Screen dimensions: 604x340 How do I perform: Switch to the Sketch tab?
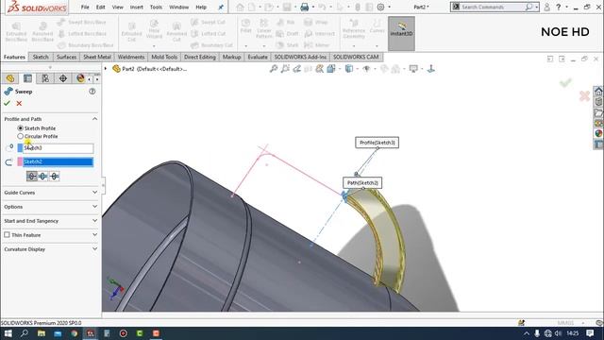point(41,57)
